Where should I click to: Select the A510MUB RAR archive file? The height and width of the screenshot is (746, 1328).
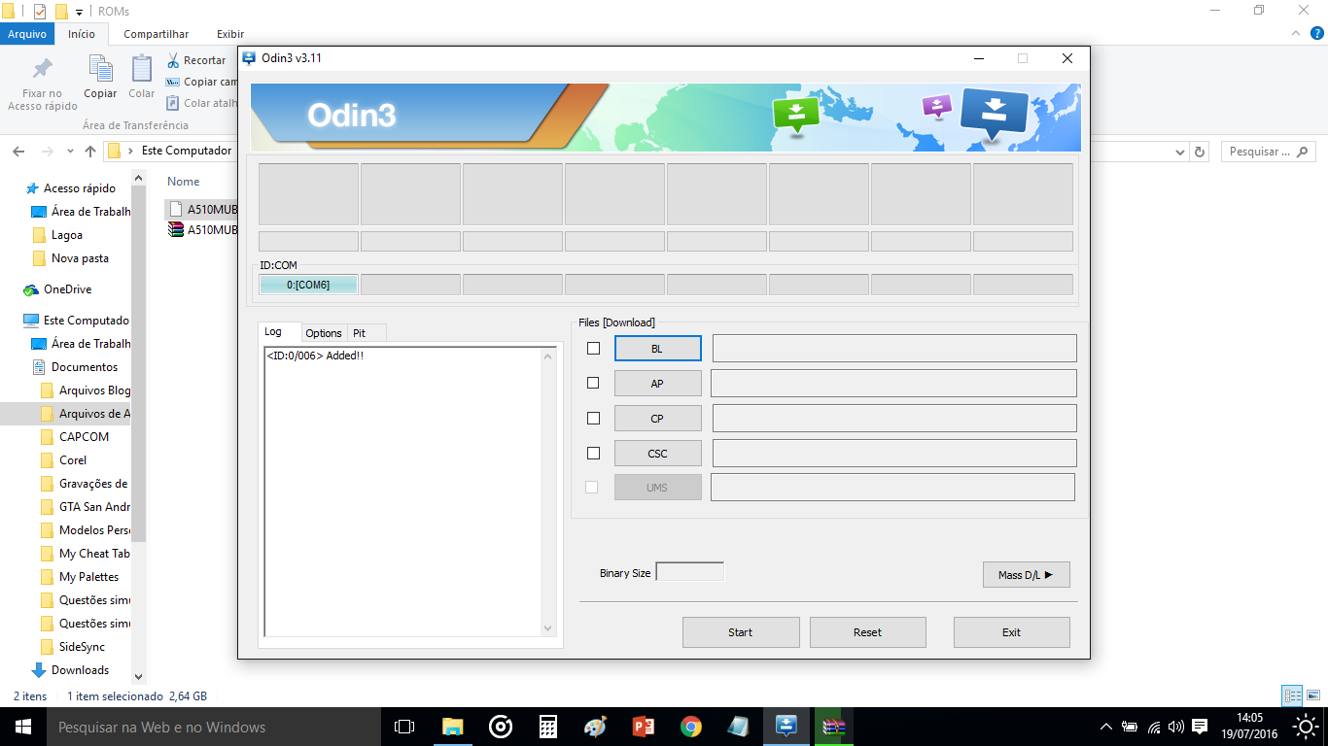203,230
